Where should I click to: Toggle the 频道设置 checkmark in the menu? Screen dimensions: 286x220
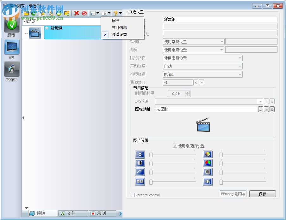tap(105, 34)
